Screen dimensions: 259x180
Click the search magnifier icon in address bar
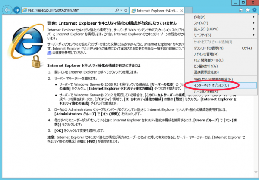point(117,10)
